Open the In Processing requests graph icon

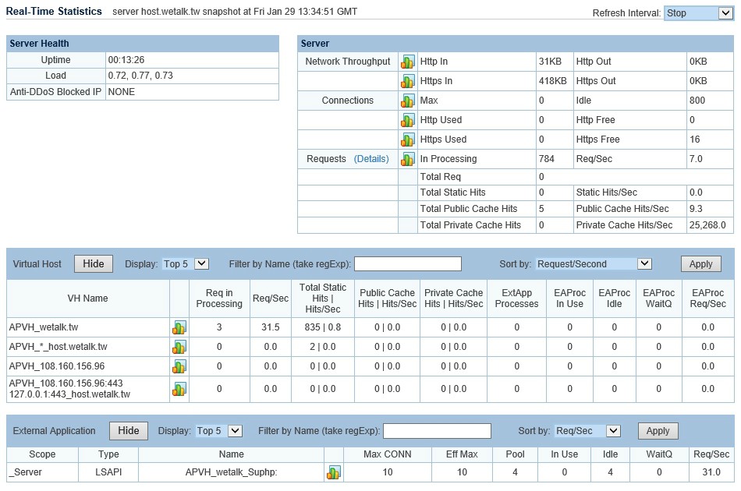(407, 159)
